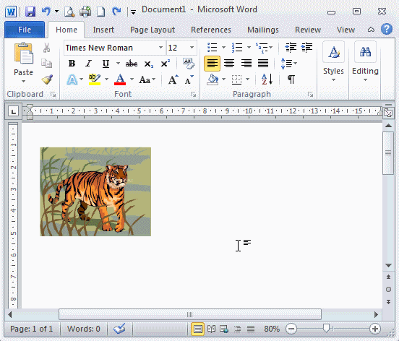Open the Multilevel List dropdown
Screen dimensions: 399x341
(271, 47)
